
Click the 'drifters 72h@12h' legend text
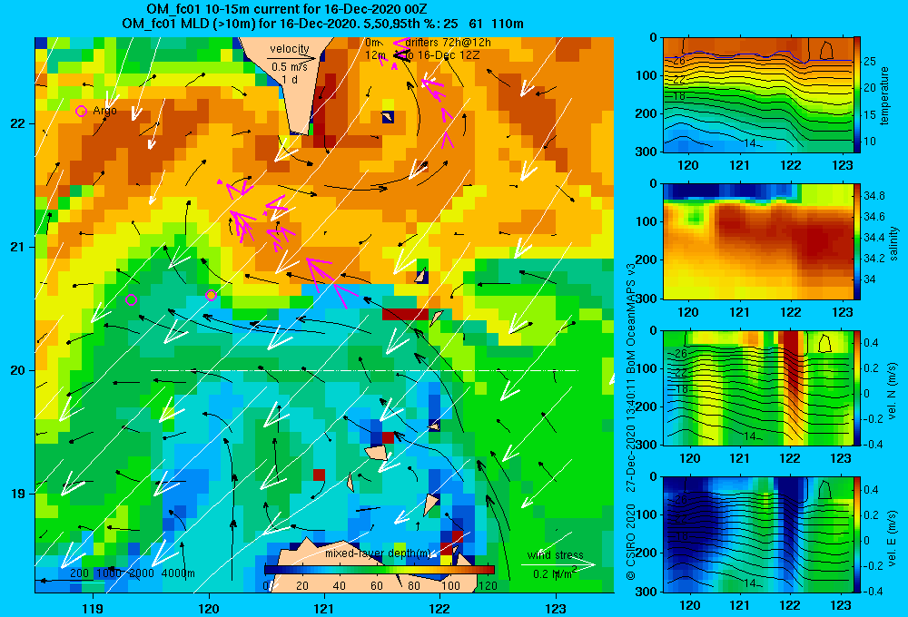coord(448,43)
